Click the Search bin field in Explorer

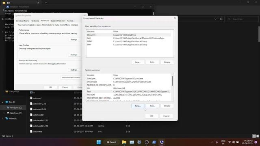(243, 19)
